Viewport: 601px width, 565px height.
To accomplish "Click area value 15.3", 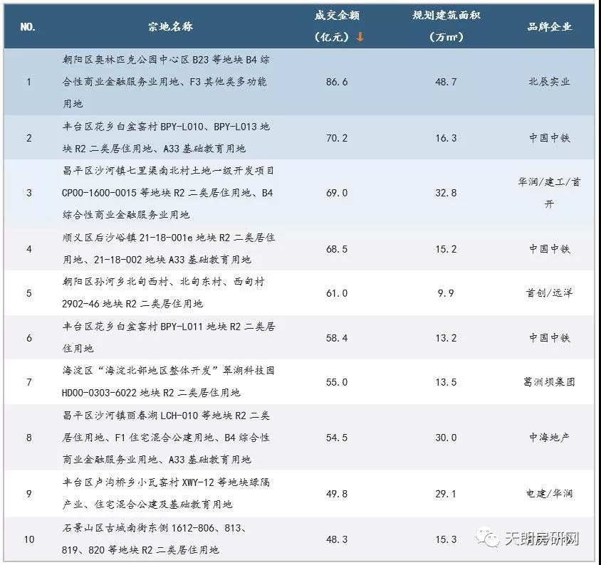I will tap(446, 539).
